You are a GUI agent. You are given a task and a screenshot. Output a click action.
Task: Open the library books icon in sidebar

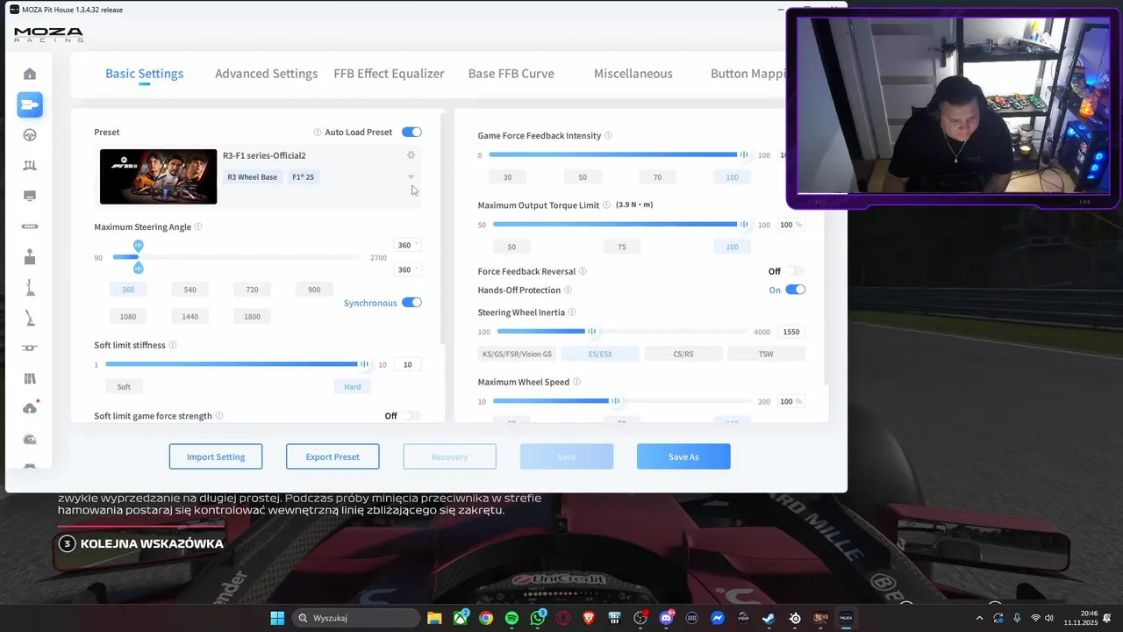(x=30, y=378)
